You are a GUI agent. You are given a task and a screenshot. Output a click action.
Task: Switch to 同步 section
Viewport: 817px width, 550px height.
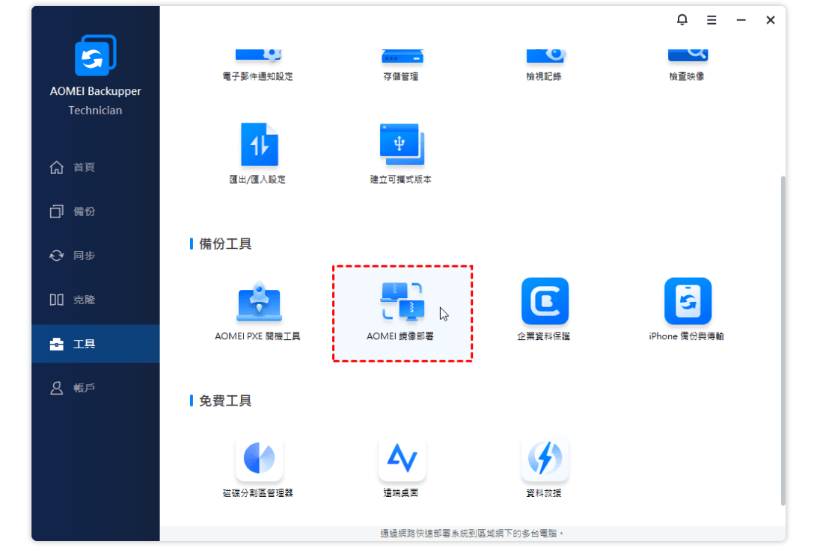point(95,256)
